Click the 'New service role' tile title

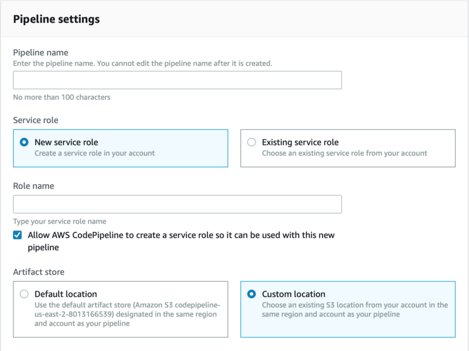pyautogui.click(x=66, y=142)
